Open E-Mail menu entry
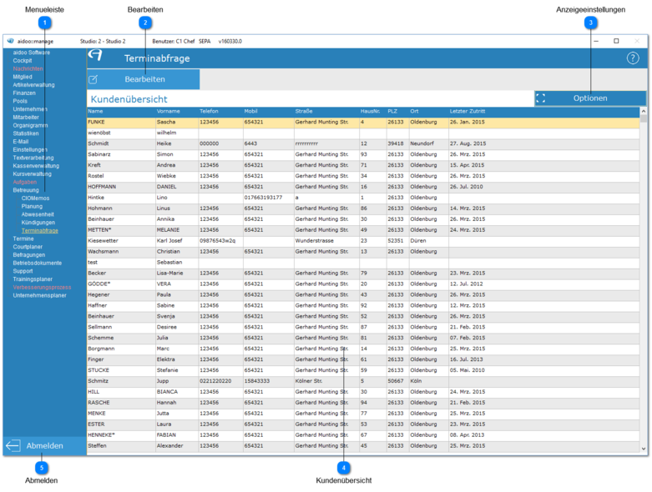652x492 pixels. [x=21, y=142]
